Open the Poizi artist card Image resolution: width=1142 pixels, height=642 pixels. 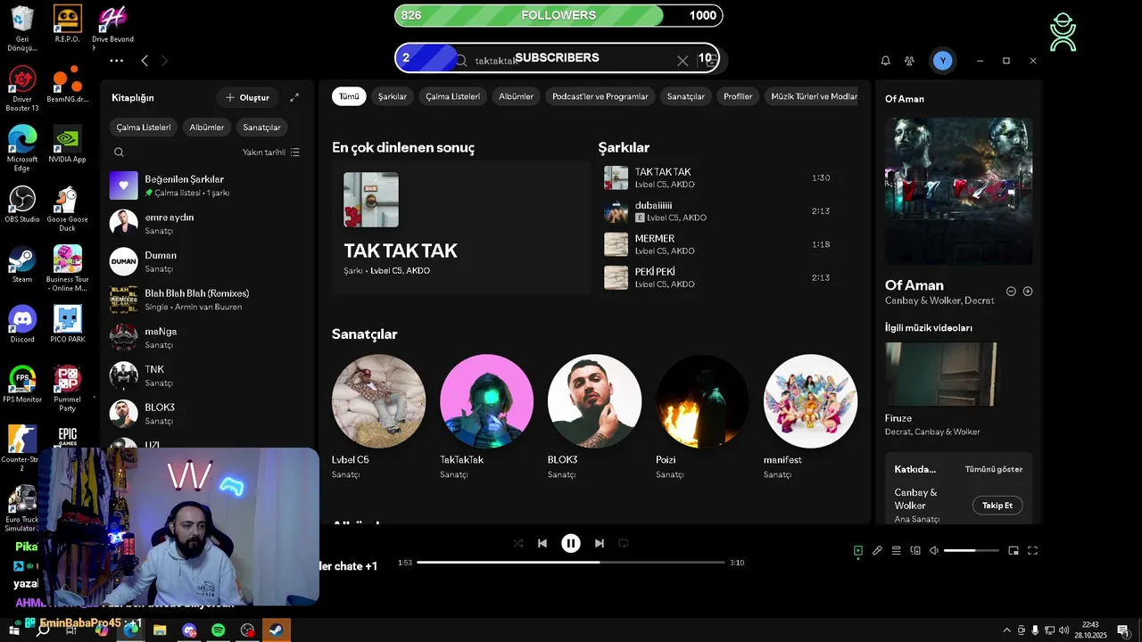702,417
